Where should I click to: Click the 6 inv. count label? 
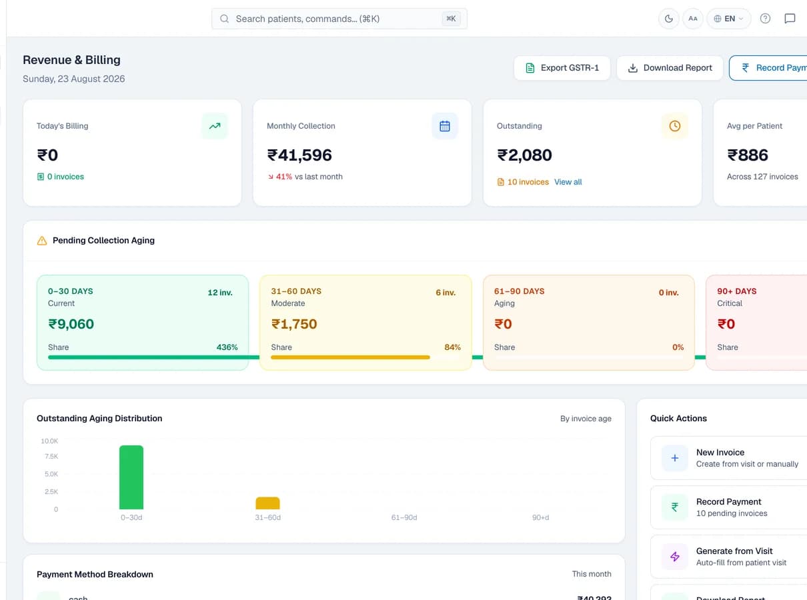click(x=446, y=293)
